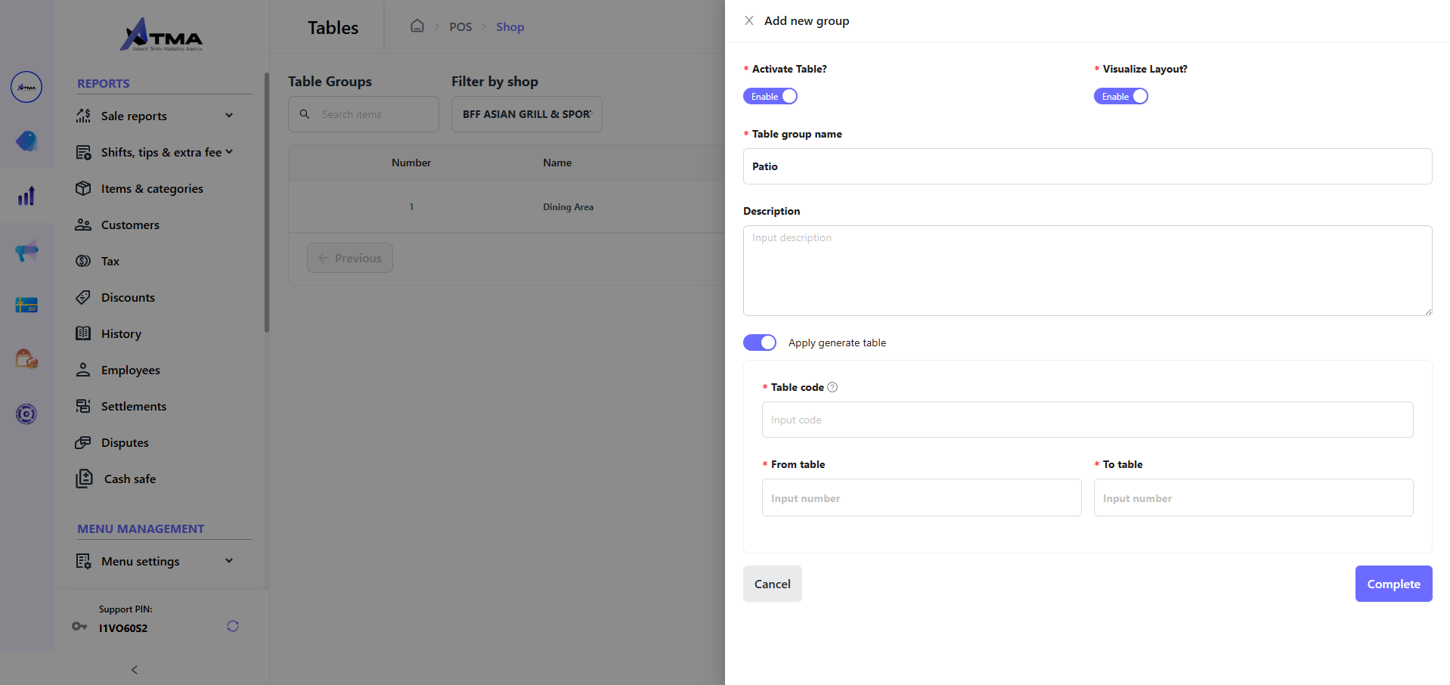Click the home breadcrumb icon

pos(417,26)
